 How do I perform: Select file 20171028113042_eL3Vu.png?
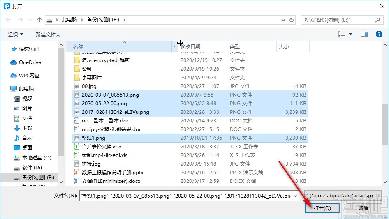(190, 112)
